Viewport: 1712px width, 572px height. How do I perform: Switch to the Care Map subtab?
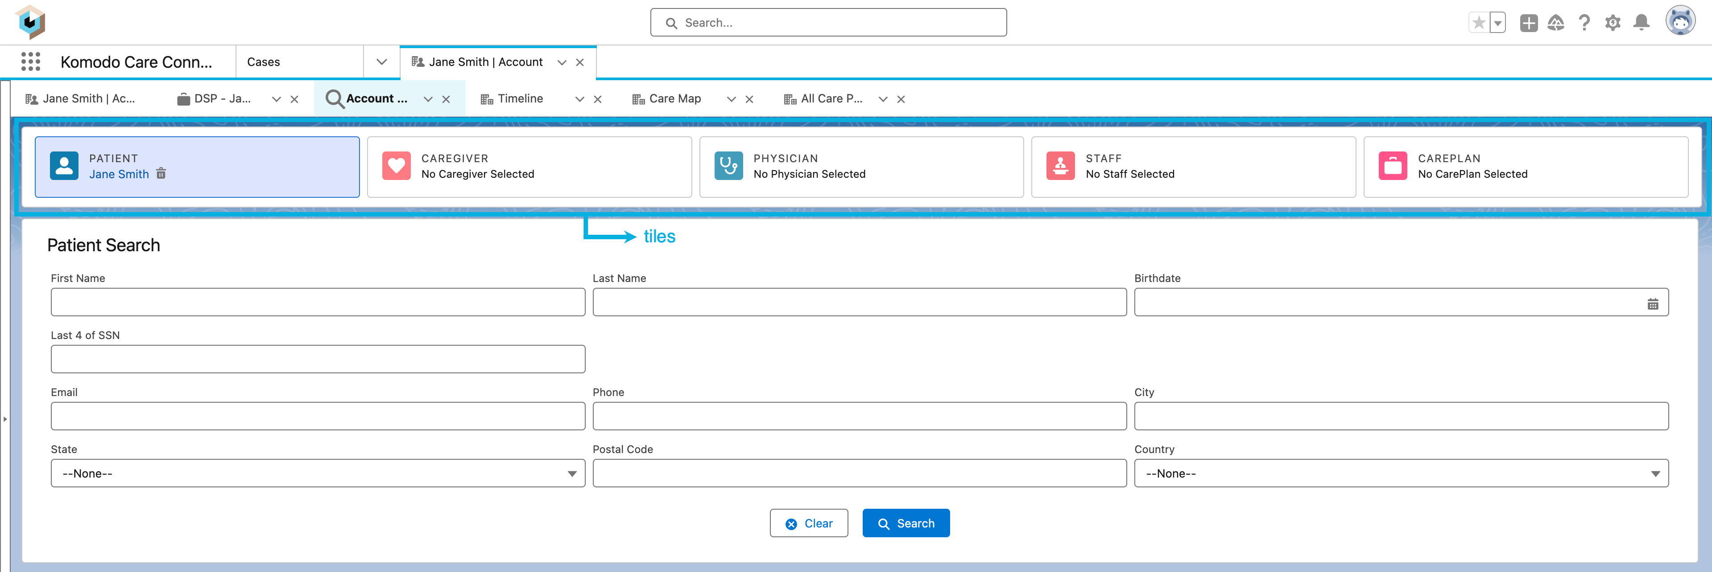(x=666, y=99)
